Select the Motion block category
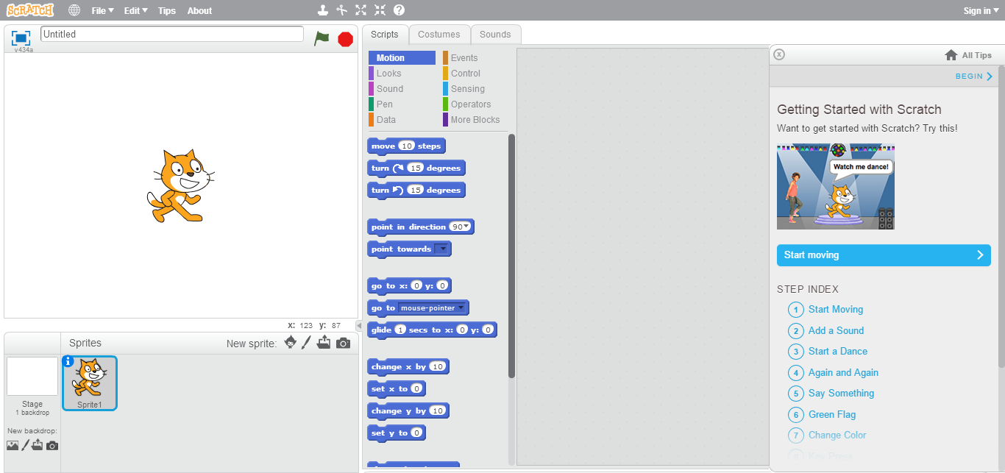Viewport: 1005px width, 473px height. pos(402,58)
